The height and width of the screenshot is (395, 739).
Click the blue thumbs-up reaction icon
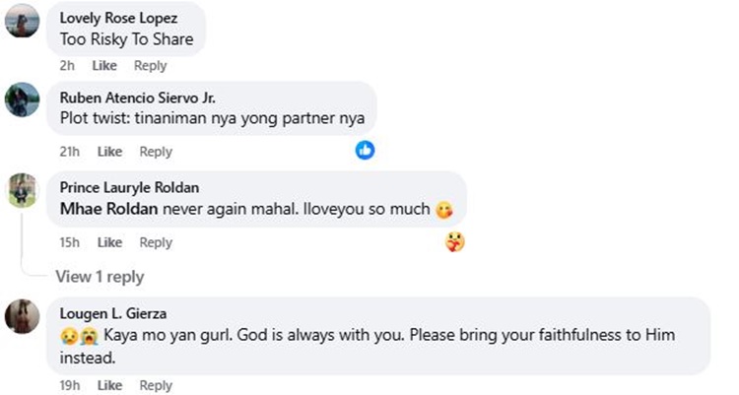click(366, 151)
